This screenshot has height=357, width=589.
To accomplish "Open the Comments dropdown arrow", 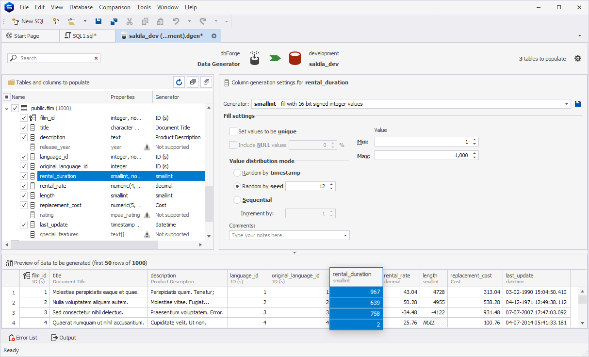I will pos(345,236).
